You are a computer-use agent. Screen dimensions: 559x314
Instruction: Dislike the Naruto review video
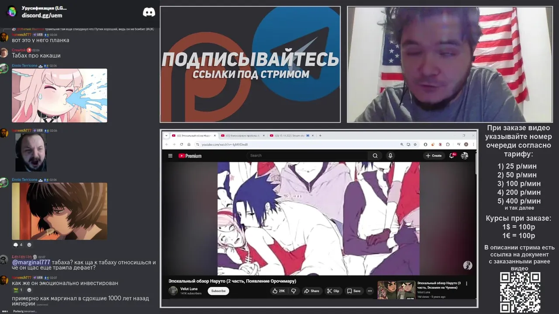pos(293,291)
